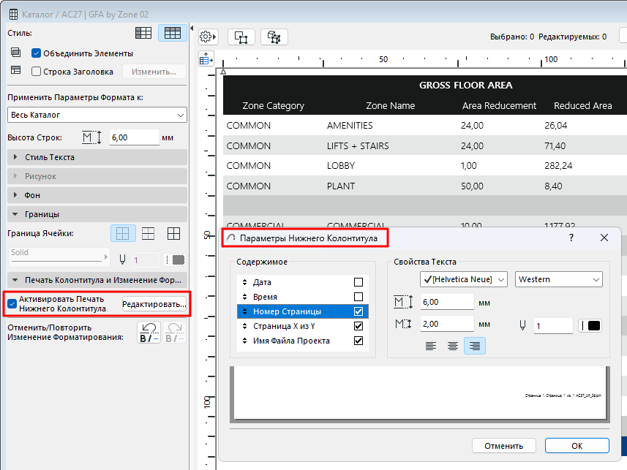
Task: Select the all-borders cell border icon
Action: point(173,234)
